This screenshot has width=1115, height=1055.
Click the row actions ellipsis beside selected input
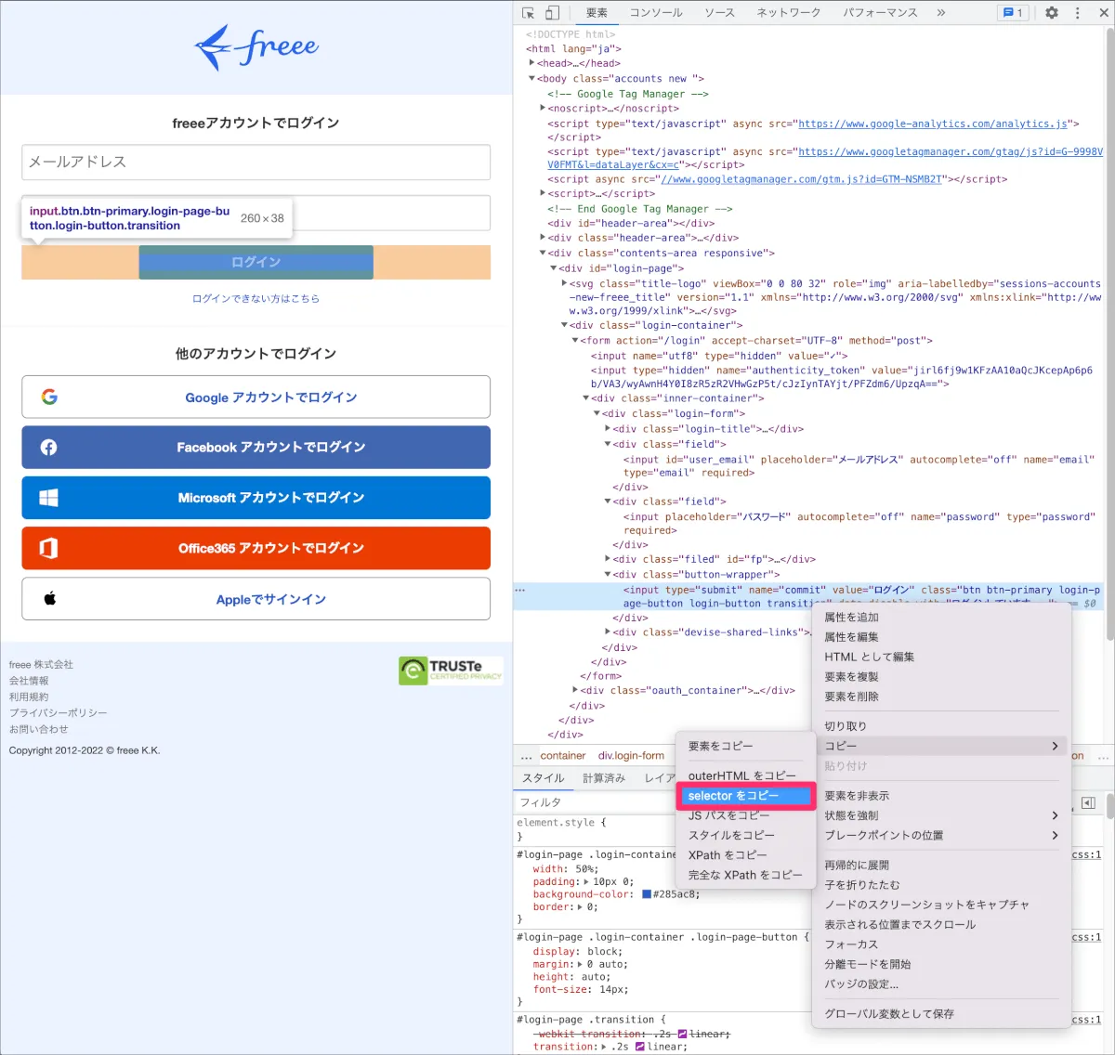[x=520, y=590]
